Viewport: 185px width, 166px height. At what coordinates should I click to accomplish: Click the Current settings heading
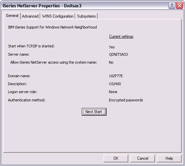(x=121, y=36)
